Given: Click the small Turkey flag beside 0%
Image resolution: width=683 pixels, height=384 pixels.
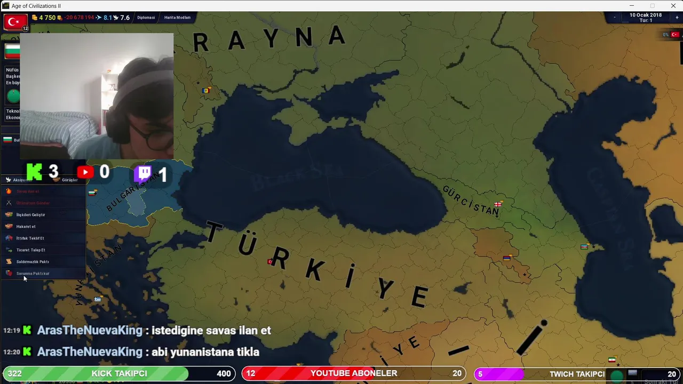Looking at the screenshot, I should pos(674,35).
